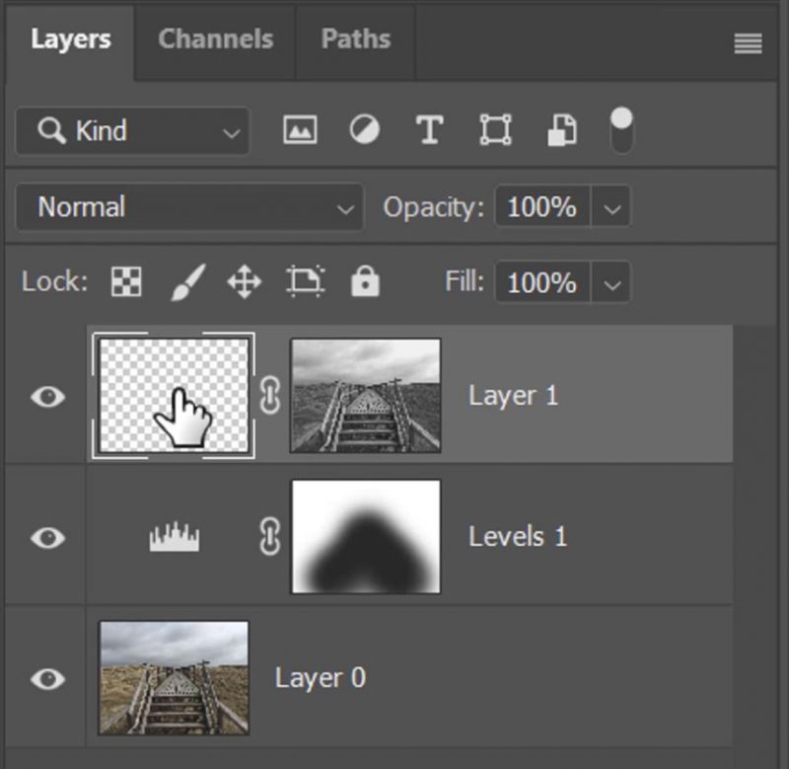Select the type layers filter icon
The height and width of the screenshot is (769, 789).
coord(429,129)
